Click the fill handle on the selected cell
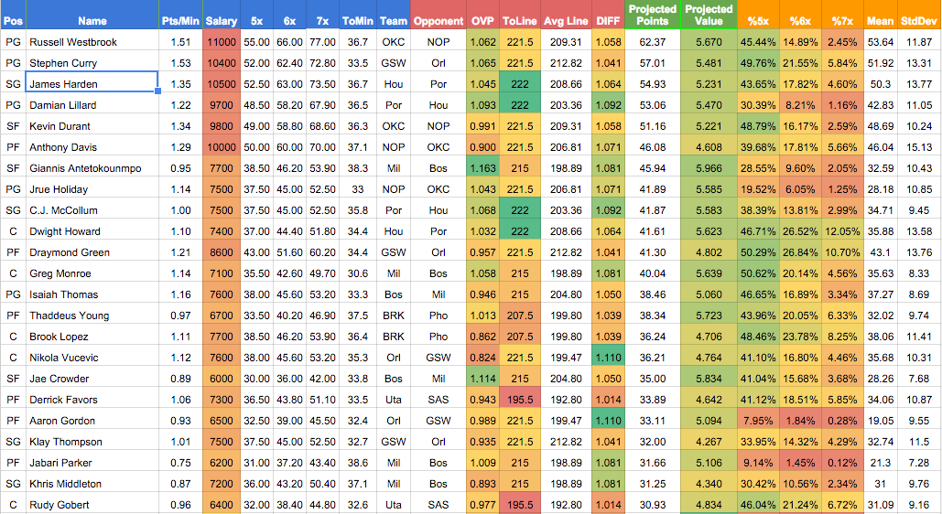This screenshot has height=514, width=942. coord(157,91)
